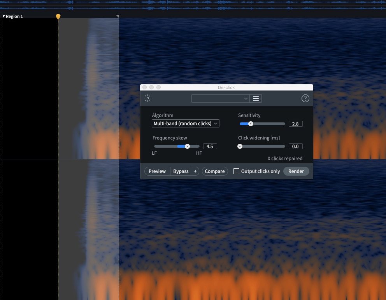Viewport: 386px width, 300px height.
Task: Click the waveform overview strip
Action: tap(193, 5)
